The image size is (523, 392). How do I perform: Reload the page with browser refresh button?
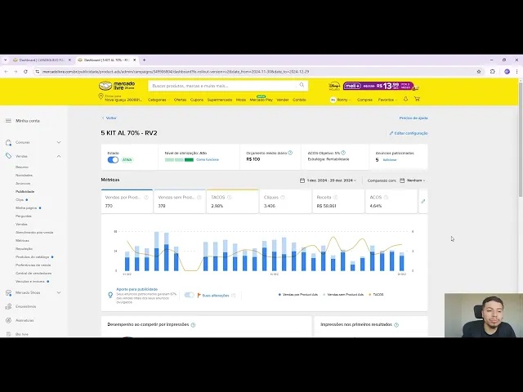25,72
